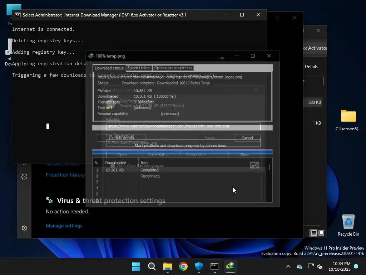Click the IDM icon in temp.png title bar
The height and width of the screenshot is (275, 366).
pos(91,56)
